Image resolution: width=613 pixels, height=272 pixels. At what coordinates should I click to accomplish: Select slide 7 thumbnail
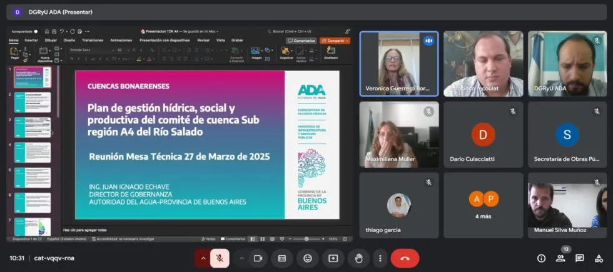(33, 226)
